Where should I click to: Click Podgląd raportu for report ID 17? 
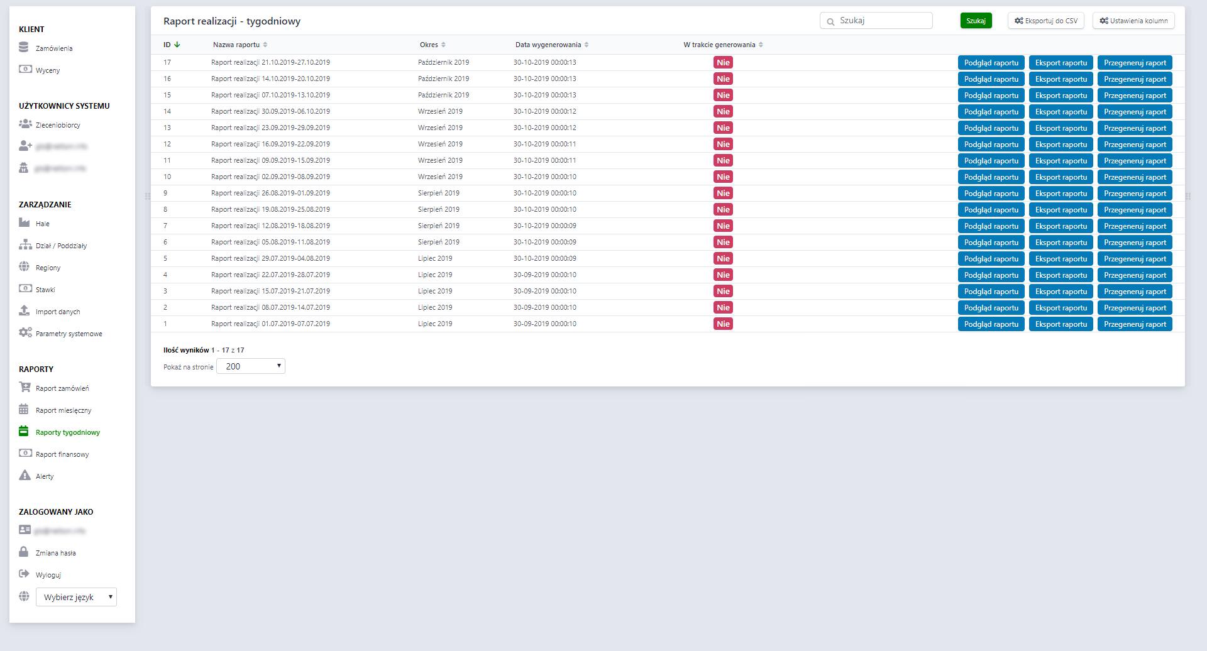991,63
